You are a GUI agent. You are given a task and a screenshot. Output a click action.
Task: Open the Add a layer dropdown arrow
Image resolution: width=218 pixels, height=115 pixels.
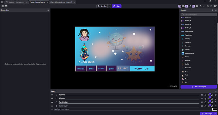[x=215, y=114]
